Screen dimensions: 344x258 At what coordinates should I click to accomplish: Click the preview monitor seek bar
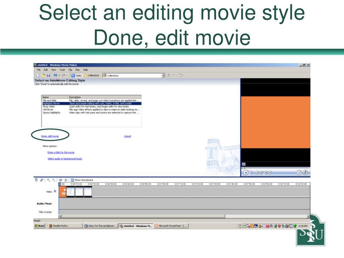(x=275, y=168)
